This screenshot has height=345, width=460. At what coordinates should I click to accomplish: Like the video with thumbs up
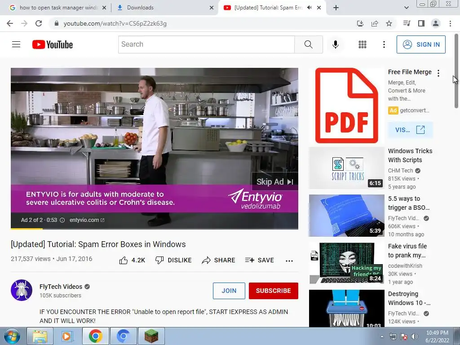pos(132,260)
